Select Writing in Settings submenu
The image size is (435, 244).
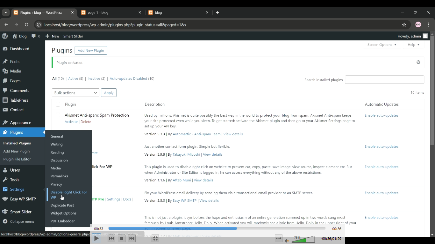56,144
